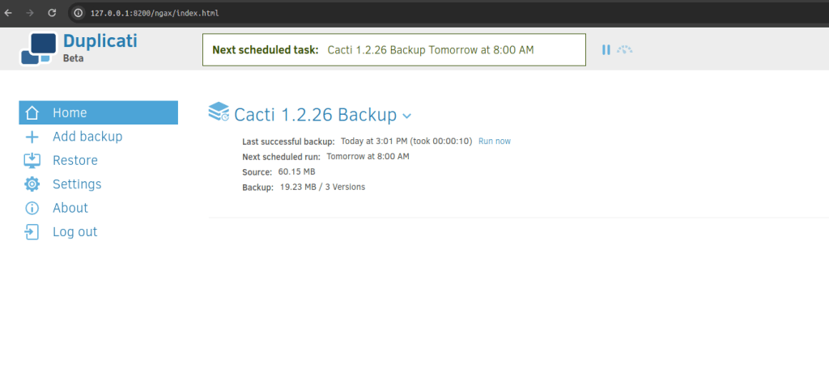The width and height of the screenshot is (829, 376).
Task: Click the Settings gear icon
Action: [x=32, y=184]
